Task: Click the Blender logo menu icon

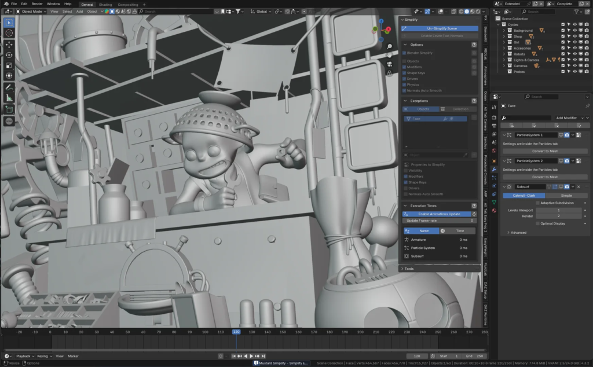Action: 6,4
